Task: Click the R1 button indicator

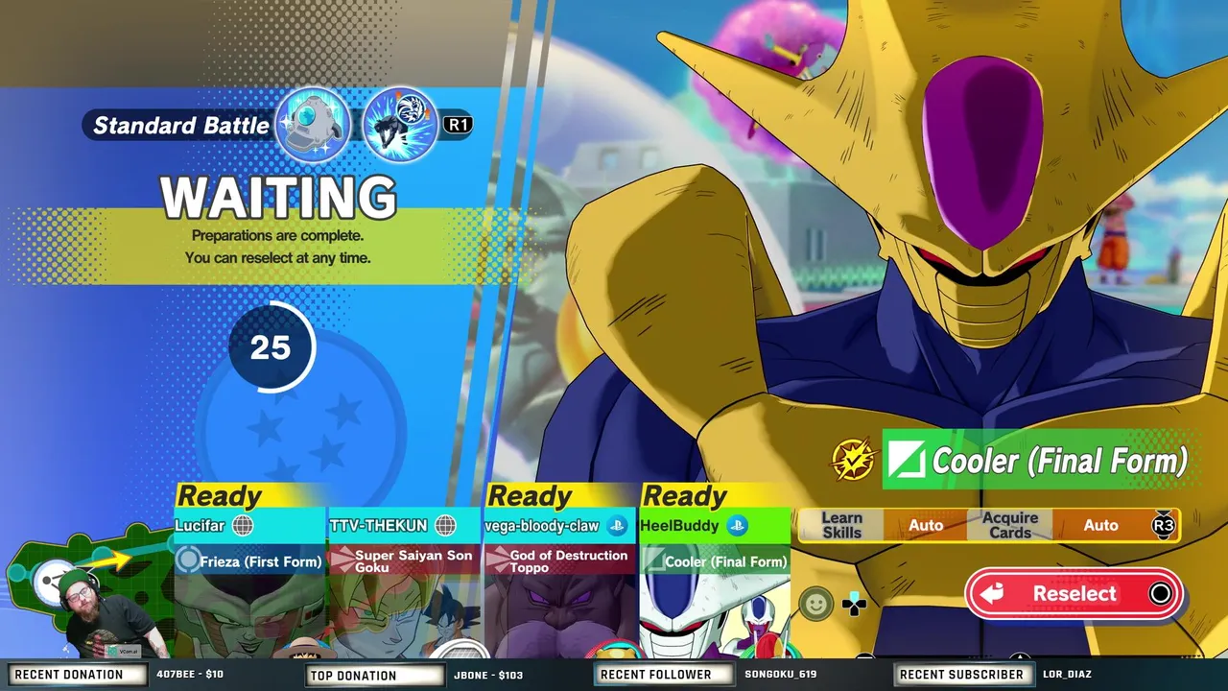Action: coord(458,125)
